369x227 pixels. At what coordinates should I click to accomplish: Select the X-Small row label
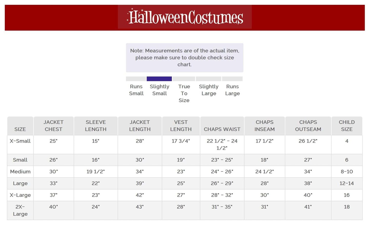pyautogui.click(x=20, y=141)
